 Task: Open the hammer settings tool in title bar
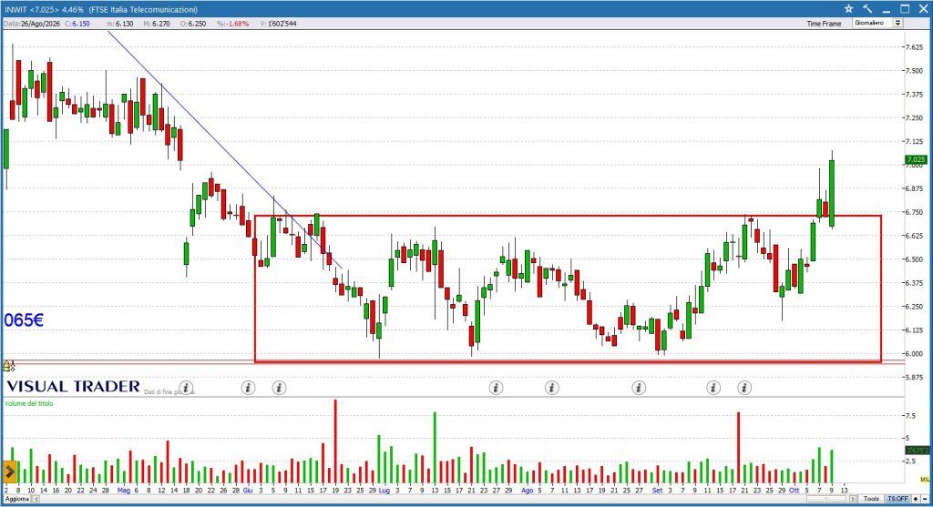pyautogui.click(x=867, y=9)
